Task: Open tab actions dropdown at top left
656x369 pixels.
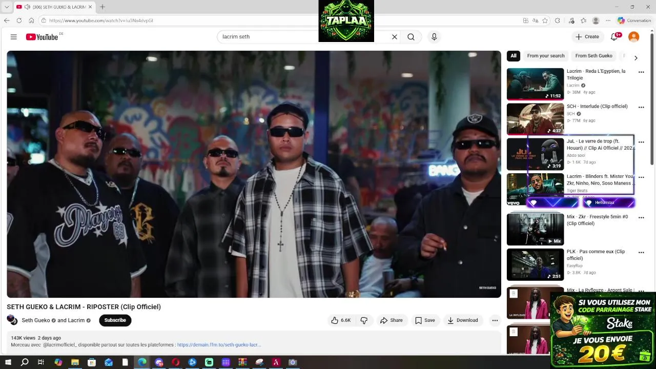Action: point(7,7)
